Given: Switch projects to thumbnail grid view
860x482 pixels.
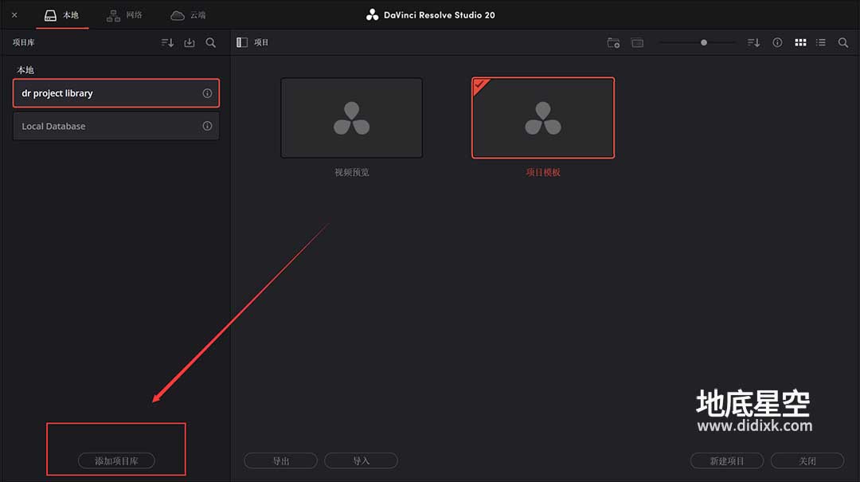Looking at the screenshot, I should click(x=800, y=43).
